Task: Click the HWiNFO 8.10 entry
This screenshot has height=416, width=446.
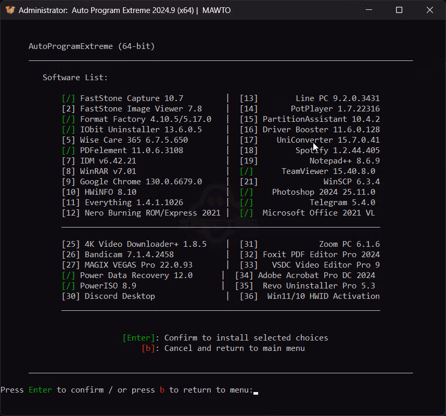Action: [x=99, y=192]
